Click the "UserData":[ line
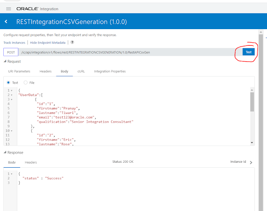This screenshot has height=211, width=267. [30, 95]
